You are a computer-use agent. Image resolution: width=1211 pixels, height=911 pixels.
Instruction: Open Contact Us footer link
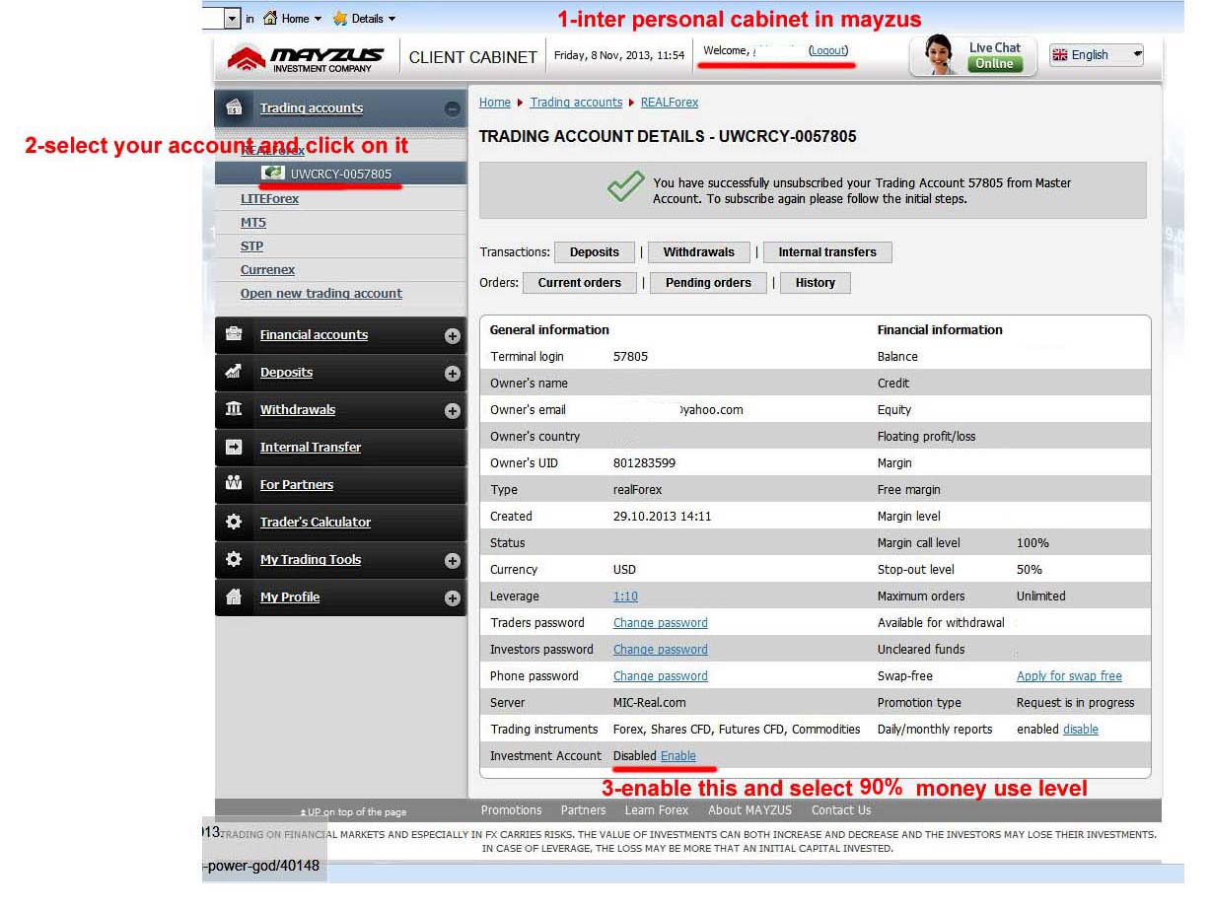pos(841,810)
